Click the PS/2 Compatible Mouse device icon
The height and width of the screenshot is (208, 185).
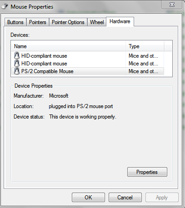(17, 71)
